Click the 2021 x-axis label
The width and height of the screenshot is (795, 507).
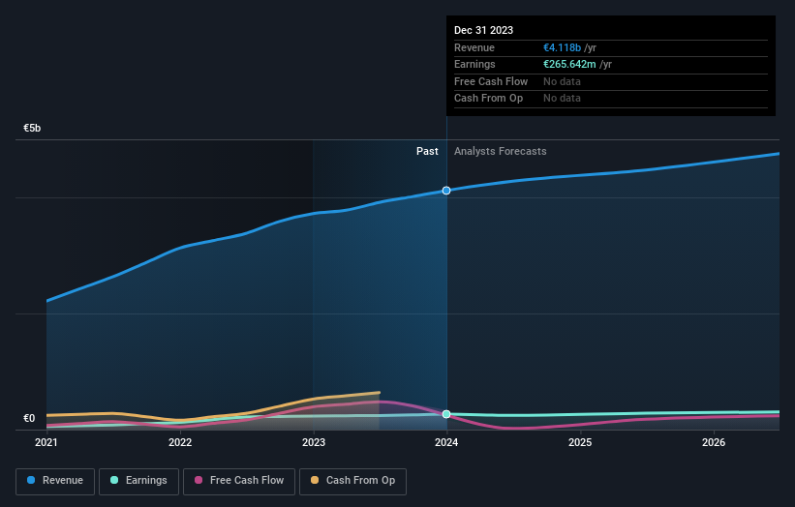[46, 442]
